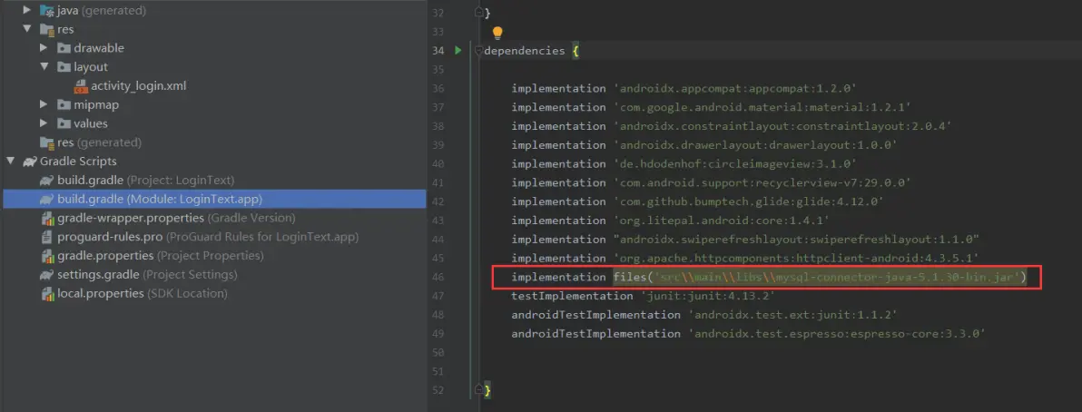The height and width of the screenshot is (412, 1082).
Task: Select gradle-wrapper.properties (Gradle Version)
Action: tap(177, 218)
